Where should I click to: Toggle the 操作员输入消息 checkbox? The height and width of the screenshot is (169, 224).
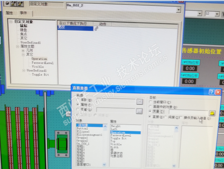181,118
